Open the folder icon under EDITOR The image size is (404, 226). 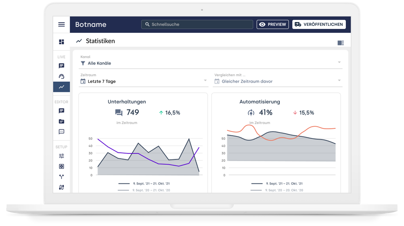(x=61, y=122)
